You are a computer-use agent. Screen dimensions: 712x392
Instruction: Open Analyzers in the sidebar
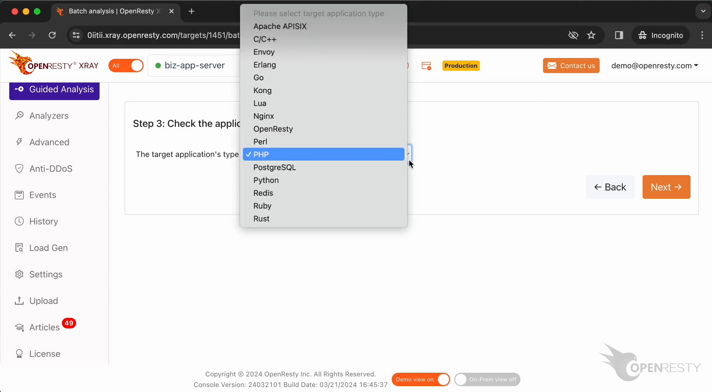point(49,115)
